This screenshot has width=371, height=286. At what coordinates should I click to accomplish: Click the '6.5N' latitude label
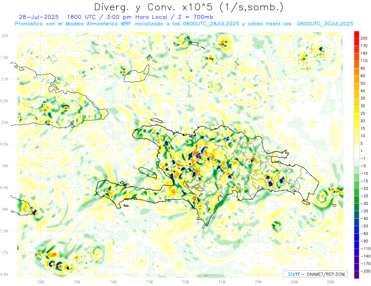coord(4,275)
